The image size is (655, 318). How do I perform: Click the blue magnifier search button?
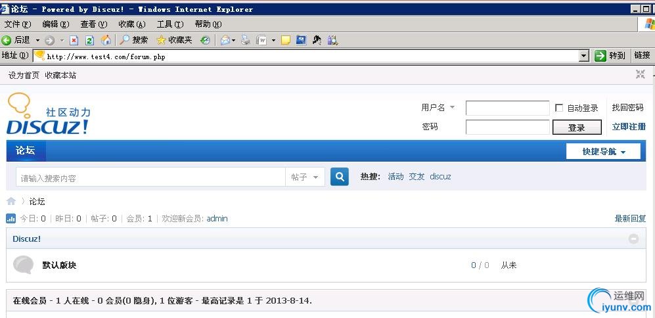pos(340,177)
